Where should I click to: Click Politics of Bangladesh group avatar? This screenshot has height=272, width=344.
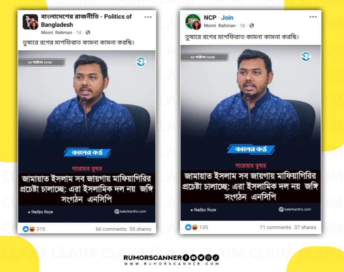click(x=31, y=22)
